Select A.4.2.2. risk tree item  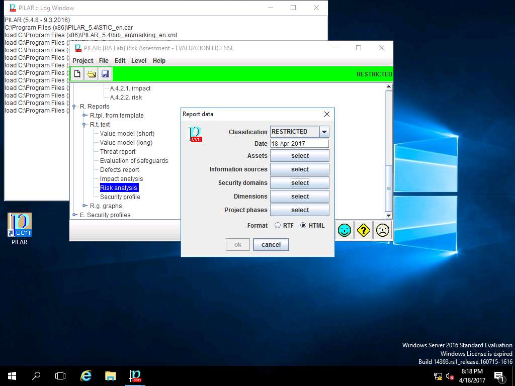pyautogui.click(x=126, y=97)
